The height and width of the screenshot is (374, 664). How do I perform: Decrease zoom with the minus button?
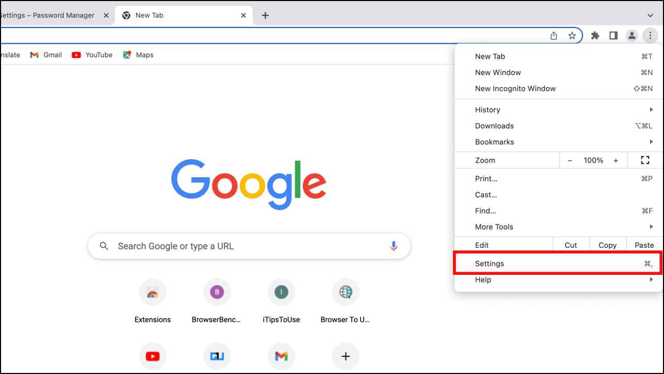coord(570,160)
